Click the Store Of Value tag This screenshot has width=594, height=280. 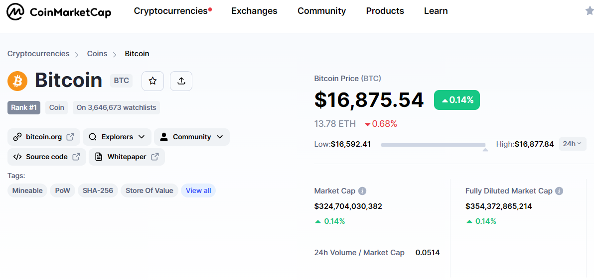[149, 190]
